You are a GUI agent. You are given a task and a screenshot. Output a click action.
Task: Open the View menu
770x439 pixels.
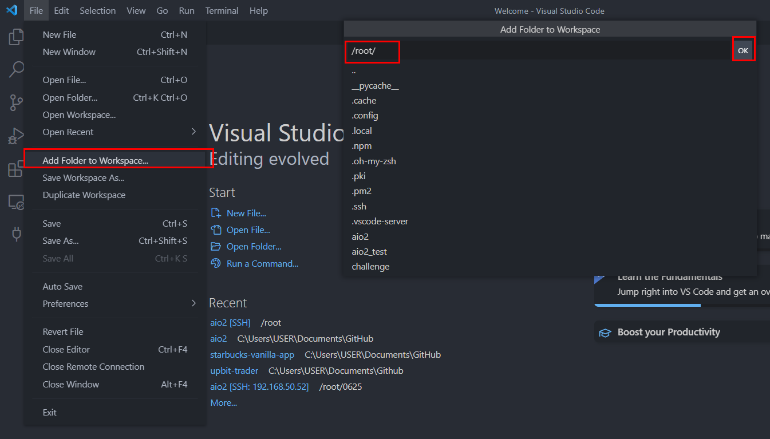click(136, 10)
